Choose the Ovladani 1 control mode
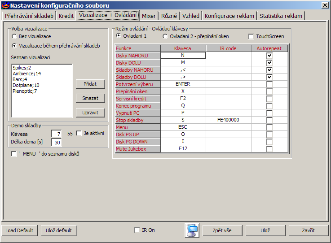Screen dimensions: 331x243 (x=119, y=36)
